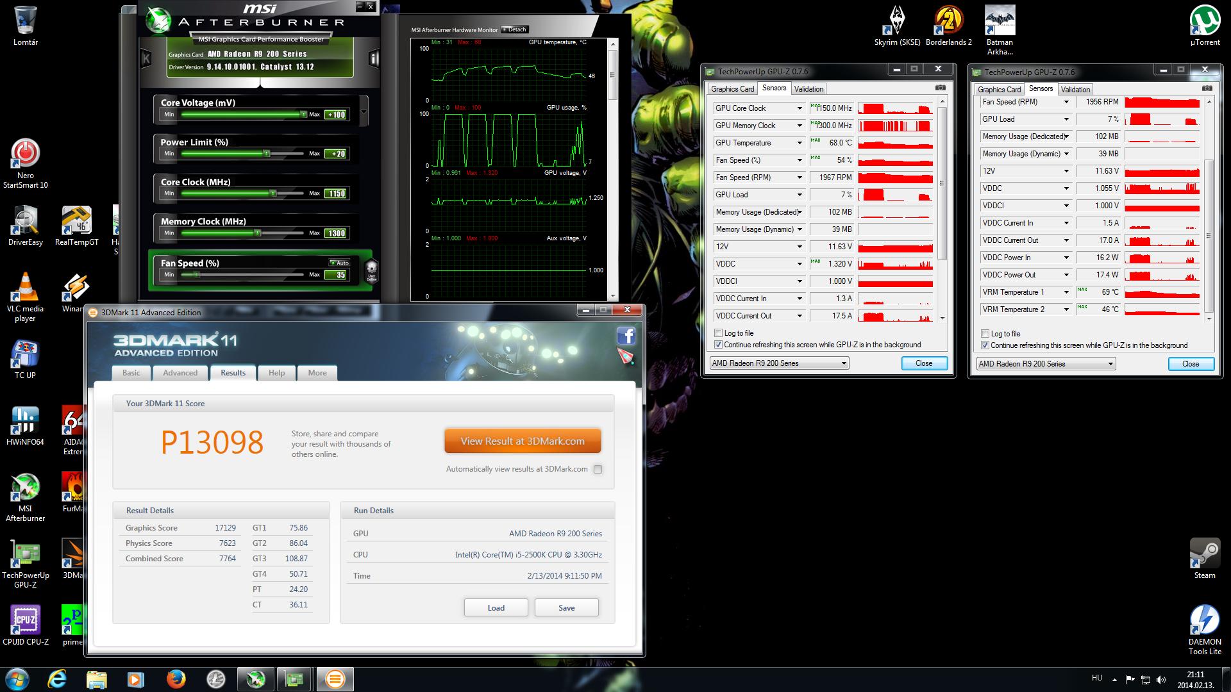
Task: Open HWiNFO64 desktop shortcut
Action: click(26, 425)
